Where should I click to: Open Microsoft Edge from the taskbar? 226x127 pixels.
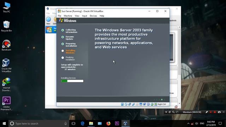pos(82,123)
